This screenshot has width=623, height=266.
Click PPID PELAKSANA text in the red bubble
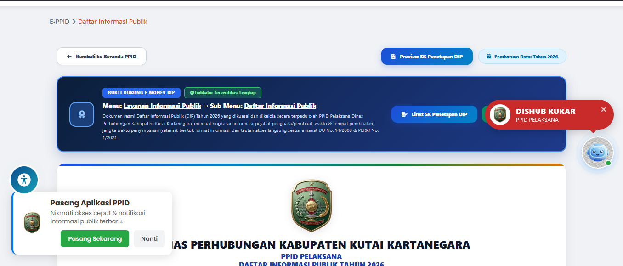click(x=537, y=120)
